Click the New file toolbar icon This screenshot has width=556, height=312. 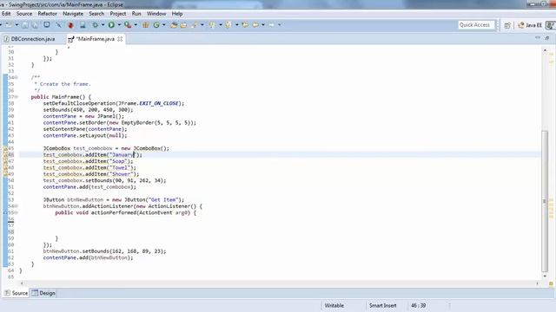pyautogui.click(x=9, y=25)
